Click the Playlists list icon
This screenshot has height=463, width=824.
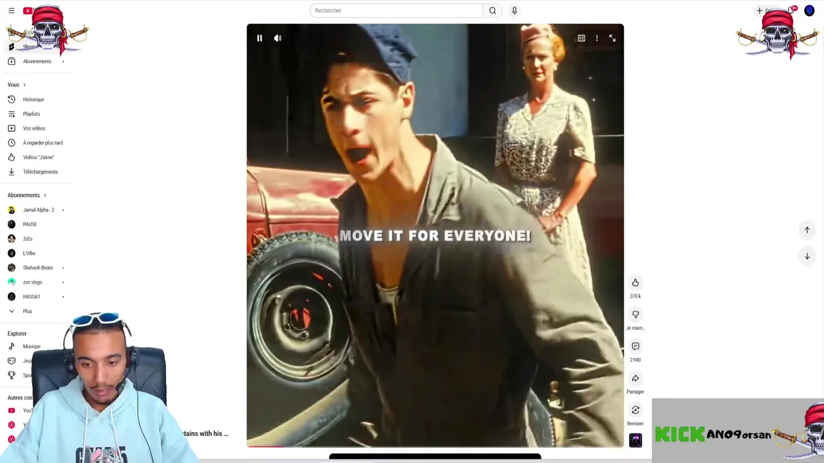click(11, 114)
